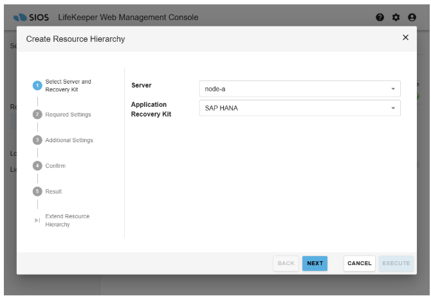Click the step 3 circle icon

pyautogui.click(x=37, y=140)
